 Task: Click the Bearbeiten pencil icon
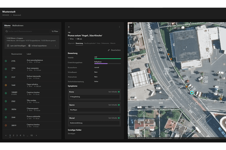tap(109, 50)
